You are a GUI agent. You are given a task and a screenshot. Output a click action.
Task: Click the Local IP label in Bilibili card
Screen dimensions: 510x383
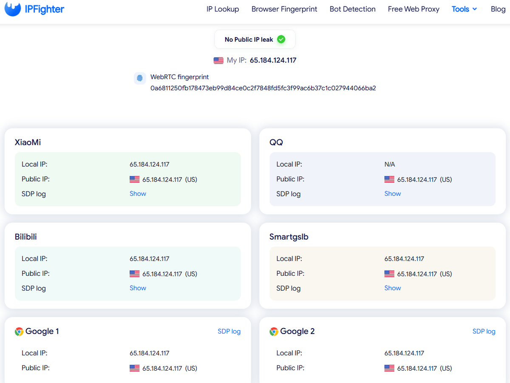click(34, 259)
